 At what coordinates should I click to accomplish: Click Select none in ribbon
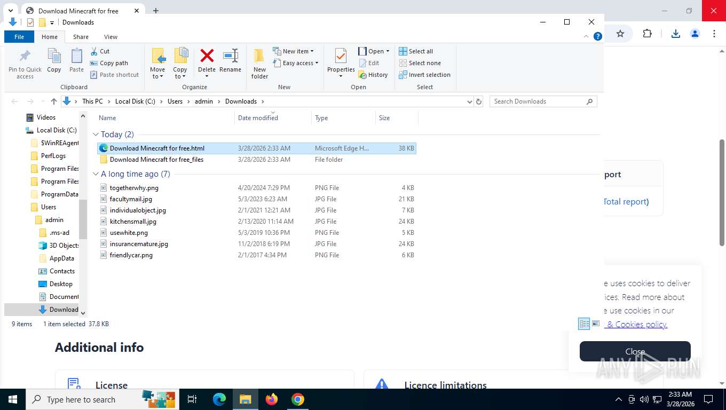click(x=420, y=63)
